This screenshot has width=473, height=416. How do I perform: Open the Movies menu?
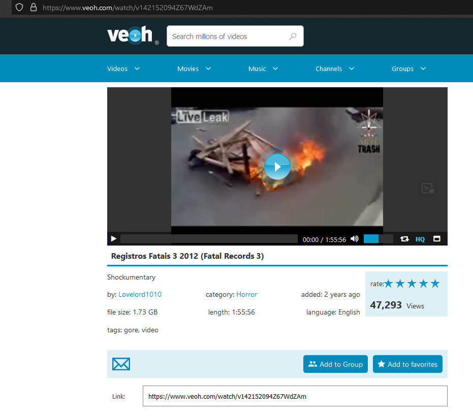coord(188,68)
